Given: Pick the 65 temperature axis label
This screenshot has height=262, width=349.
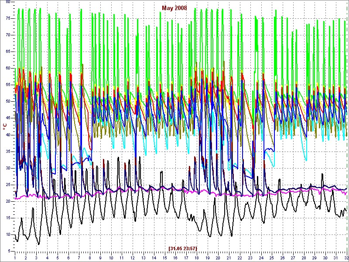Looking at the screenshot, I should (9, 52).
